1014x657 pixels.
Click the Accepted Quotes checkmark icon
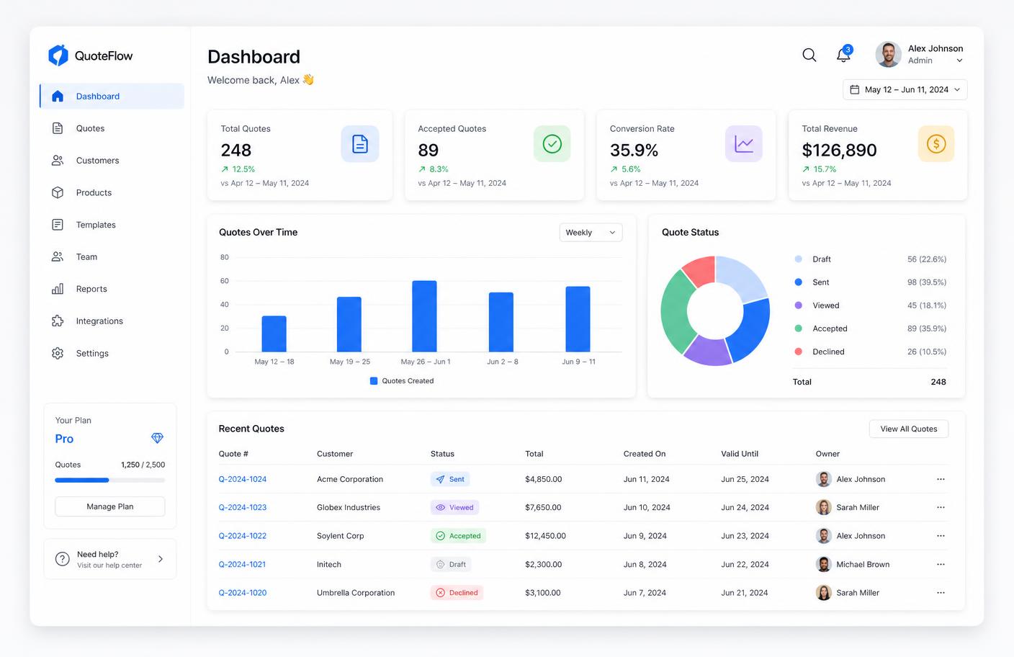[x=552, y=143]
